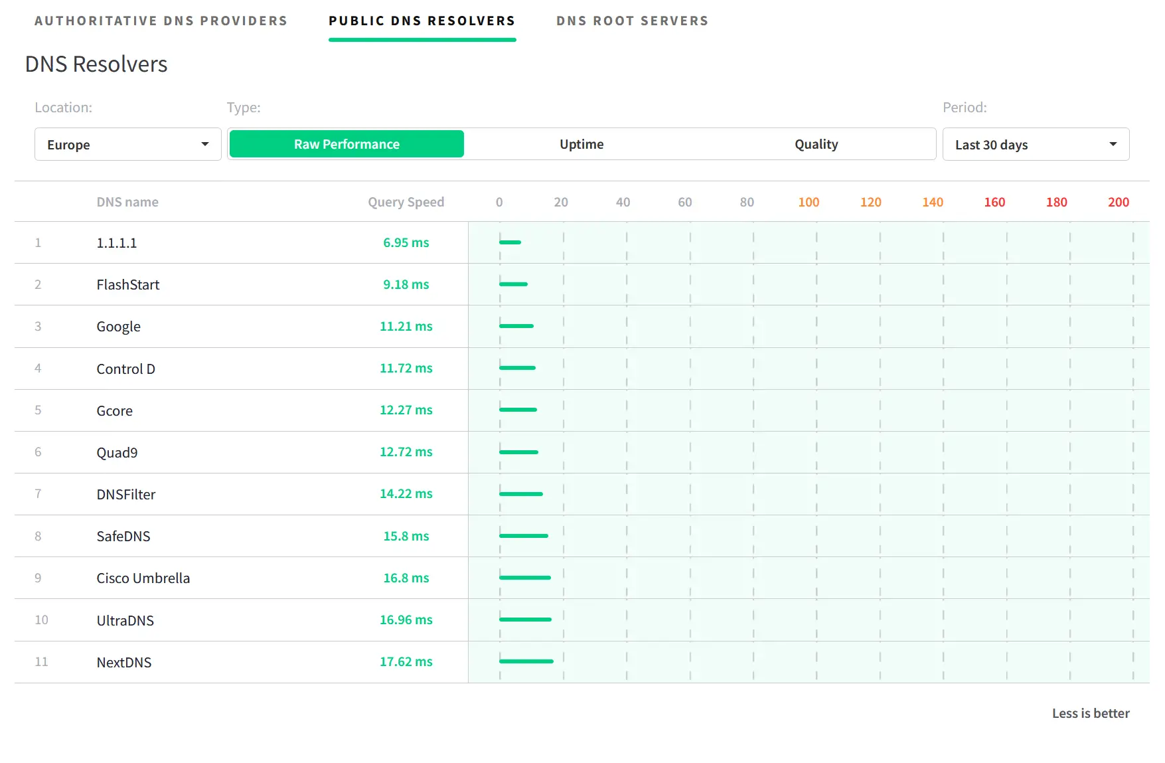Click the 11.21 ms speed value
The height and width of the screenshot is (763, 1165).
click(x=406, y=326)
